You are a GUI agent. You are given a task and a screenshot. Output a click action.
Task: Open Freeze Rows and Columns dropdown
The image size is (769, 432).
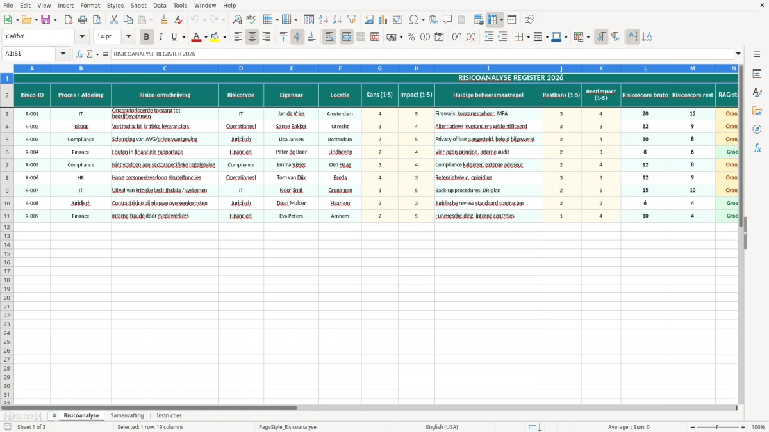click(502, 20)
